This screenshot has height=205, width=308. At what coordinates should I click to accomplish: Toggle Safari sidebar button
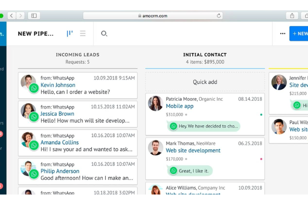pyautogui.click(x=34, y=15)
